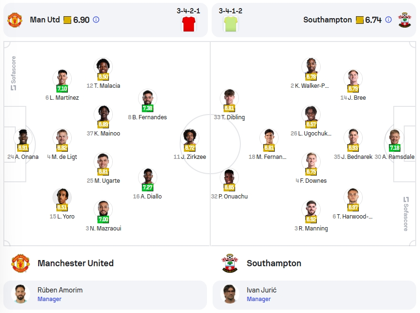
Task: Open Ivan Jurić manager name
Action: pos(261,290)
